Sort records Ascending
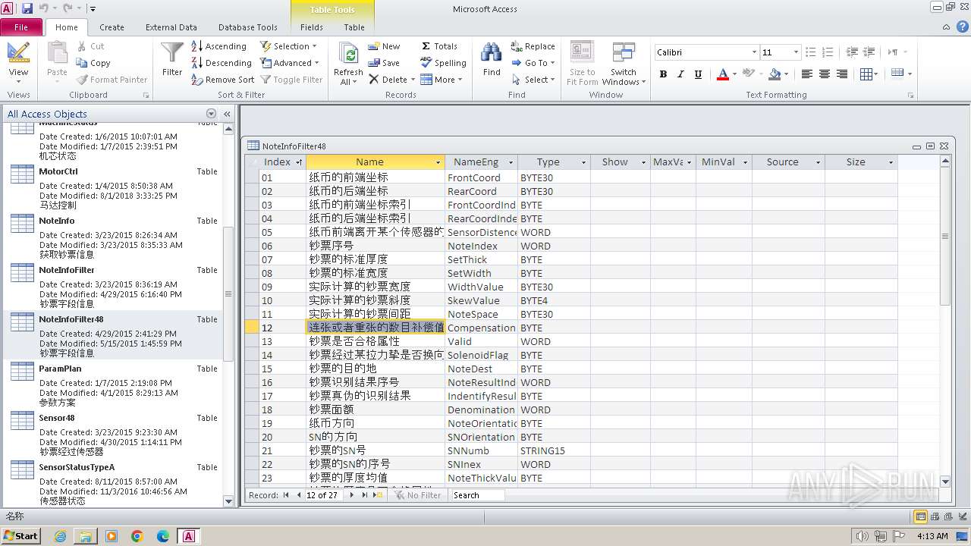Screen dimensions: 971x546 pyautogui.click(x=218, y=46)
